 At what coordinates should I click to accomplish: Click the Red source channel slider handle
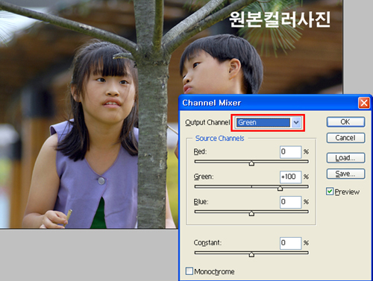coord(251,163)
